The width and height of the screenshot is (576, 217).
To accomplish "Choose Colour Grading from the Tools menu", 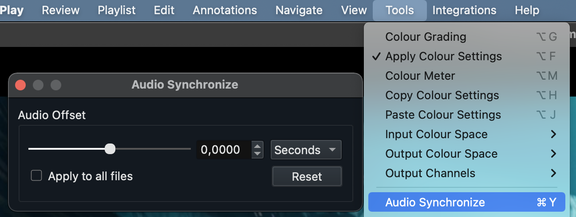I will (466, 37).
